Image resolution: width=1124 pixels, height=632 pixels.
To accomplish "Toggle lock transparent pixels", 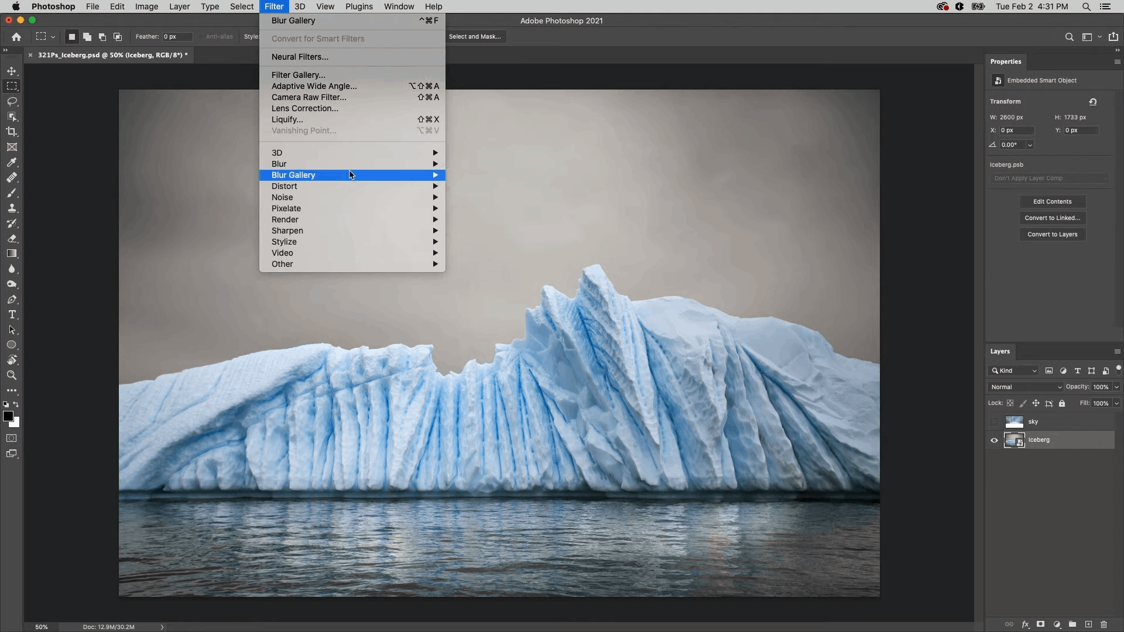I will 1010,403.
